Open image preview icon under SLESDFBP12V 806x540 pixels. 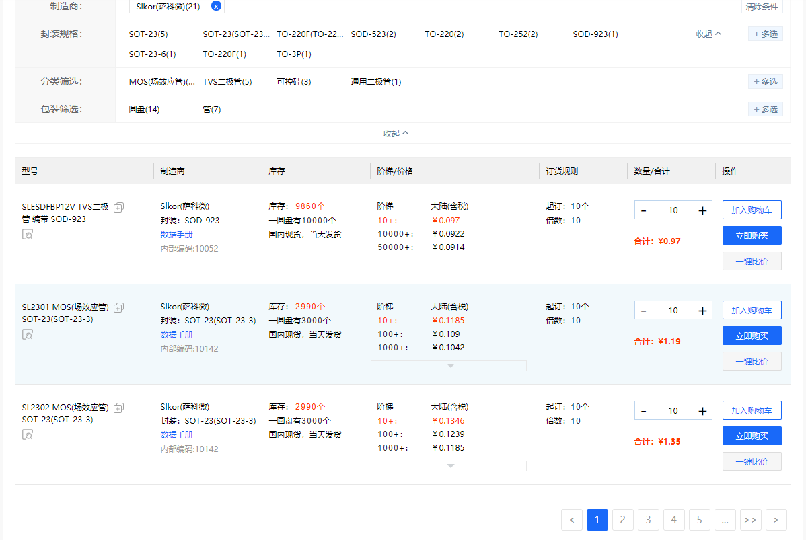[x=28, y=234]
